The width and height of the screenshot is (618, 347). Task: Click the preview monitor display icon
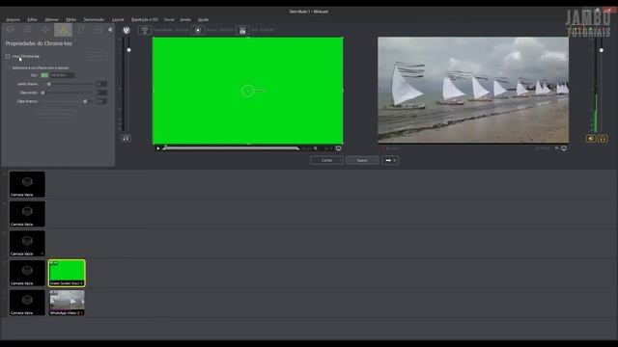339,148
